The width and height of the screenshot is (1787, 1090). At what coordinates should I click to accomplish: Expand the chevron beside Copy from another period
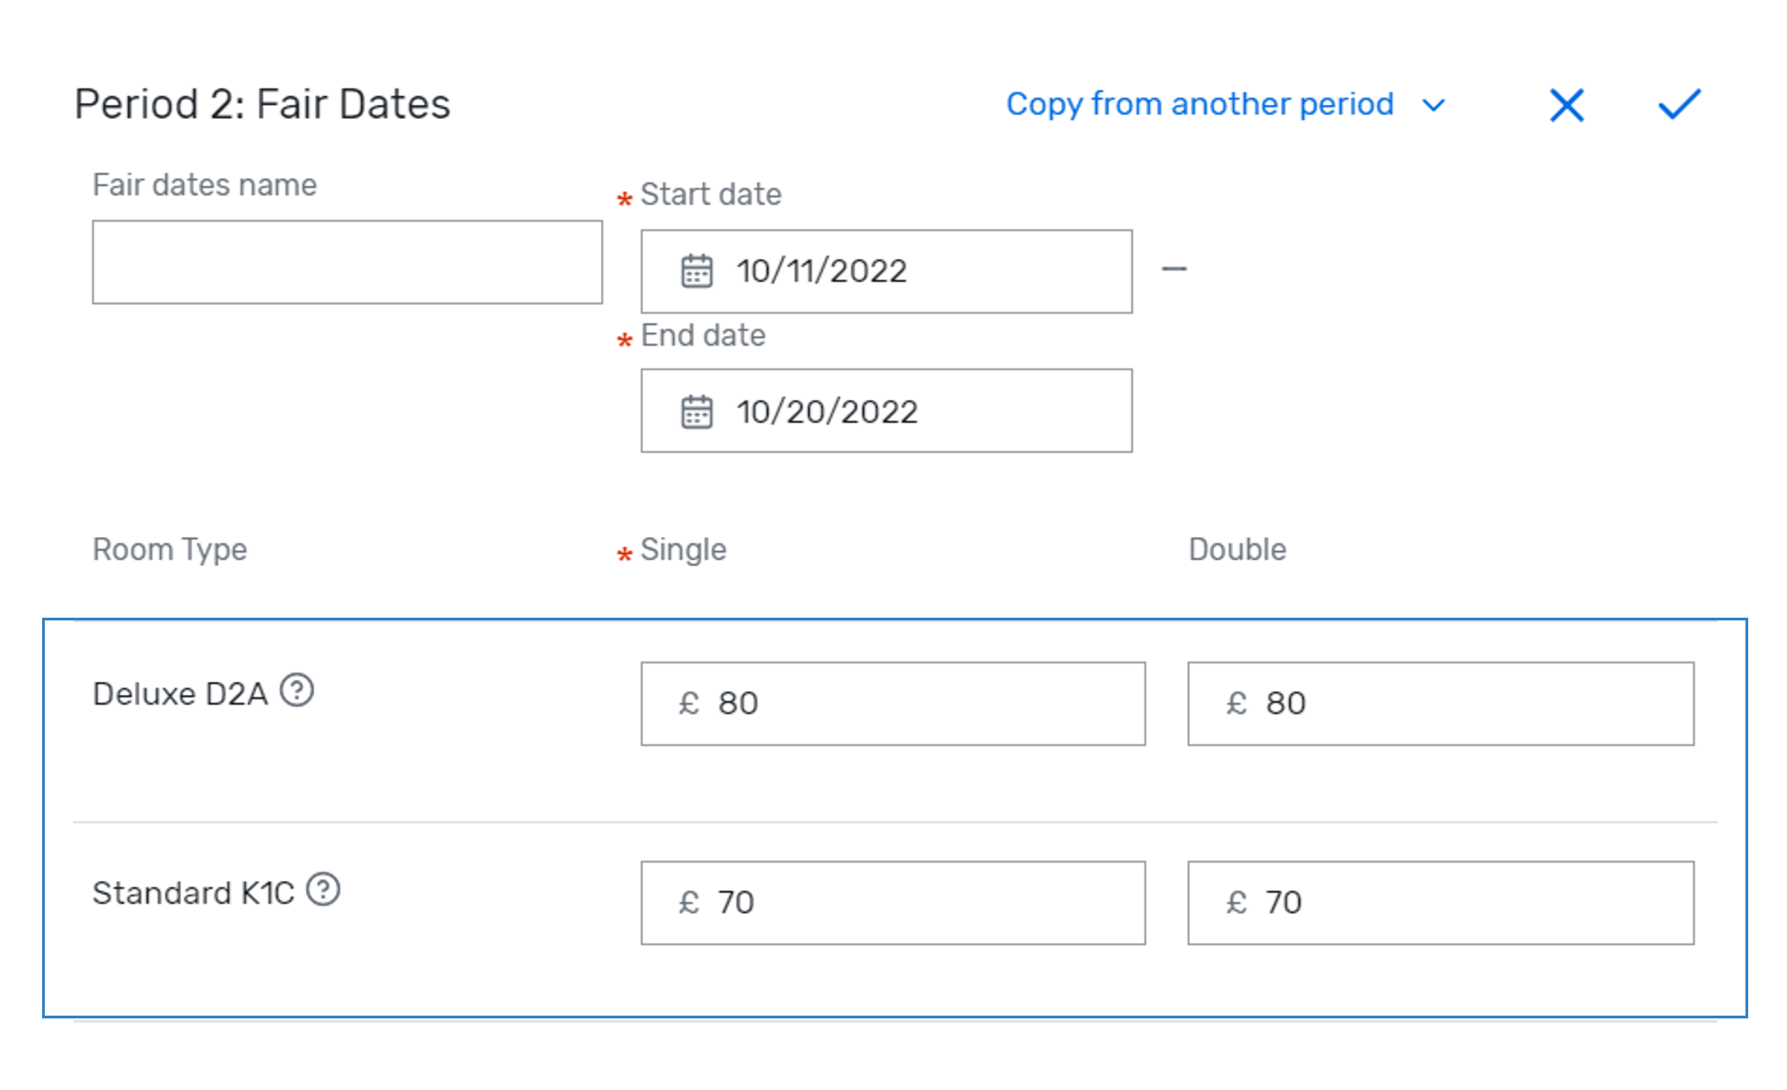click(1433, 106)
